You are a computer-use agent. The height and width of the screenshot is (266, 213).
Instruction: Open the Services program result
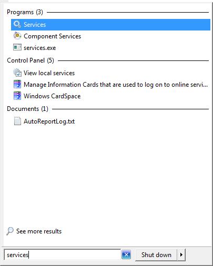click(x=110, y=25)
